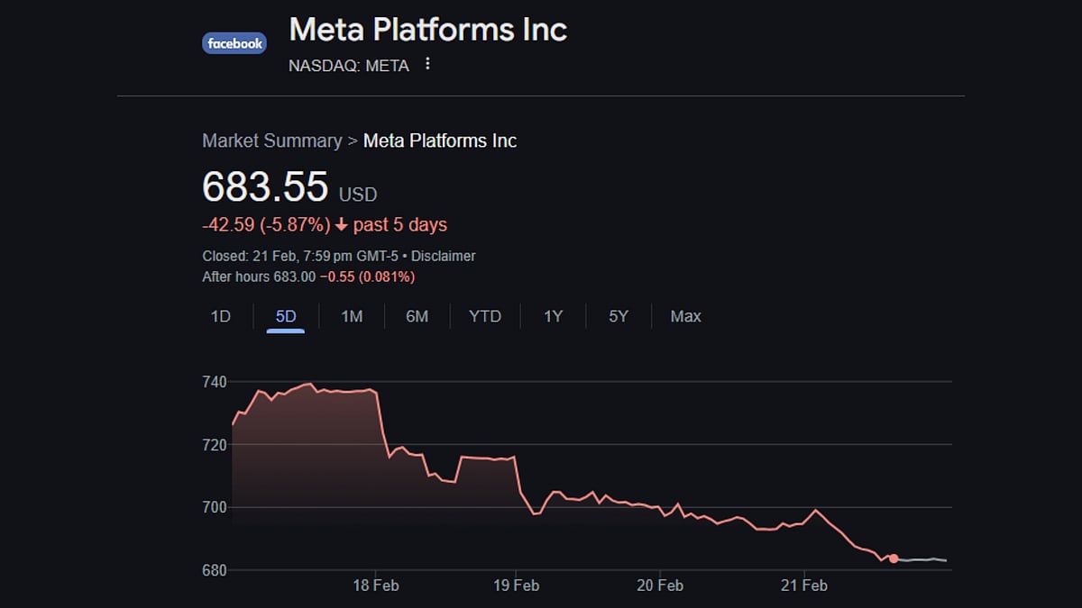
Task: Click the Facebook logo icon
Action: [234, 43]
